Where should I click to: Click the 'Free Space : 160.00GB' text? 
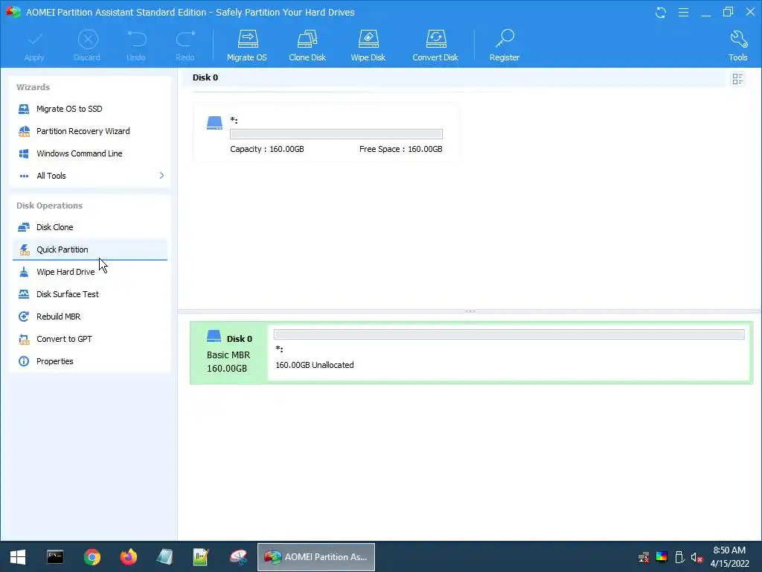(x=401, y=149)
